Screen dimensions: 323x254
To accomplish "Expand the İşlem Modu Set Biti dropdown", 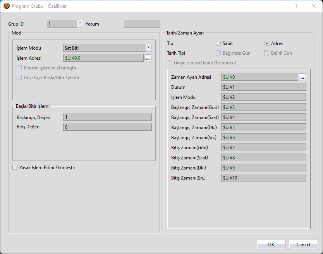I will (x=148, y=48).
